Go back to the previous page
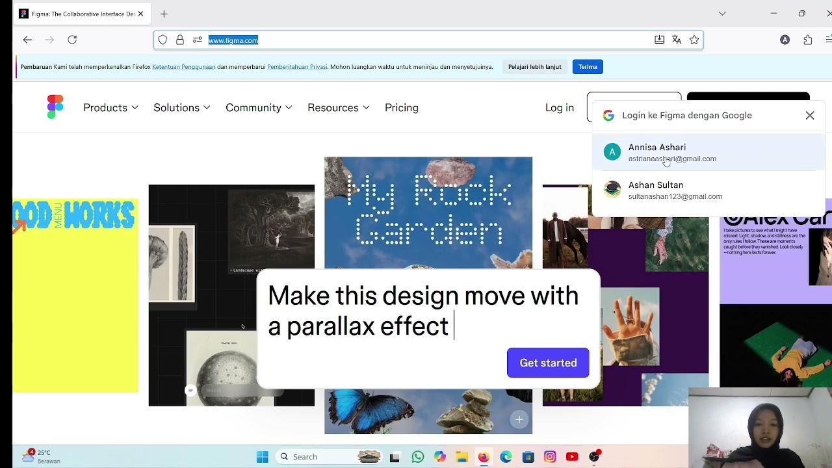Viewport: 832px width, 468px height. [x=27, y=40]
